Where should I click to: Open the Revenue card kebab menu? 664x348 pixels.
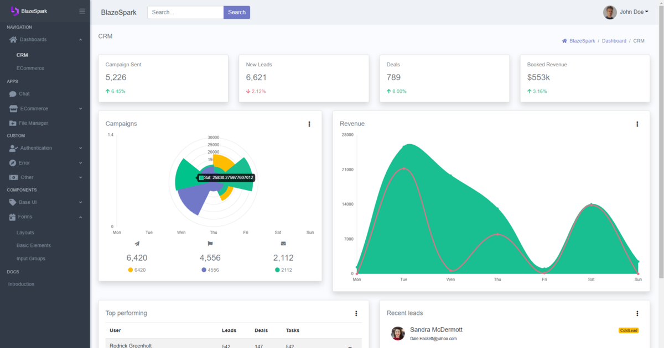coord(637,124)
